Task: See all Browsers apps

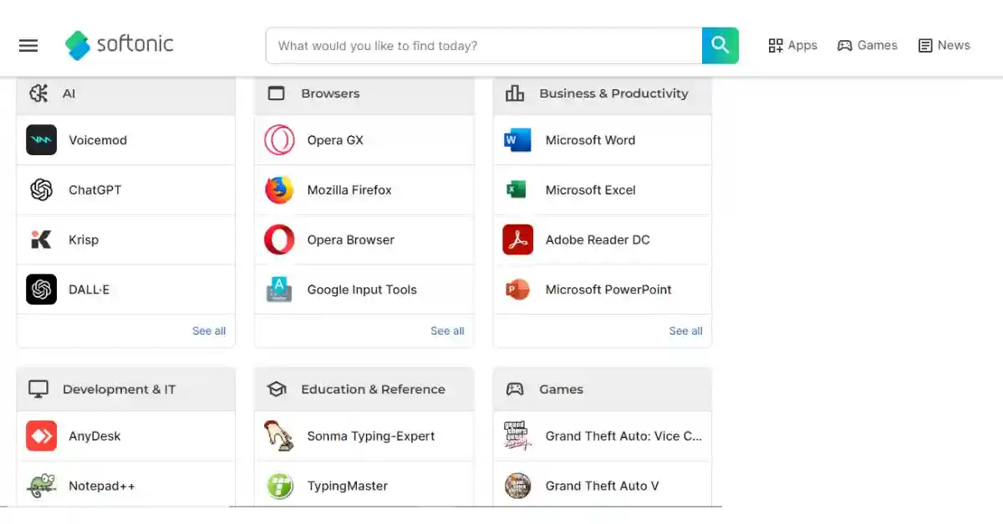Action: coord(447,331)
